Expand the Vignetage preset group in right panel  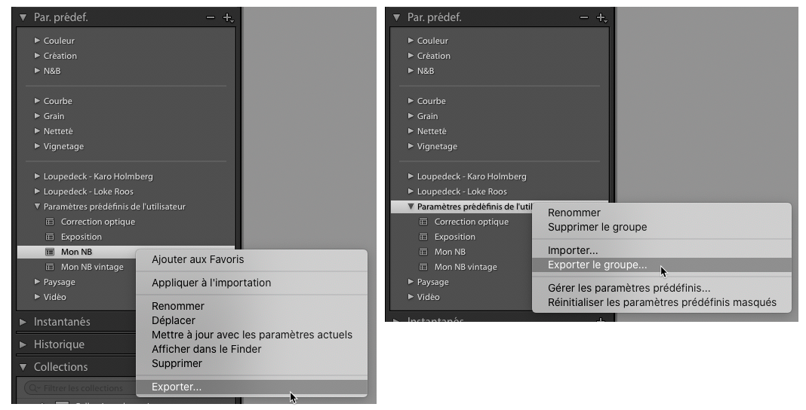tap(411, 146)
